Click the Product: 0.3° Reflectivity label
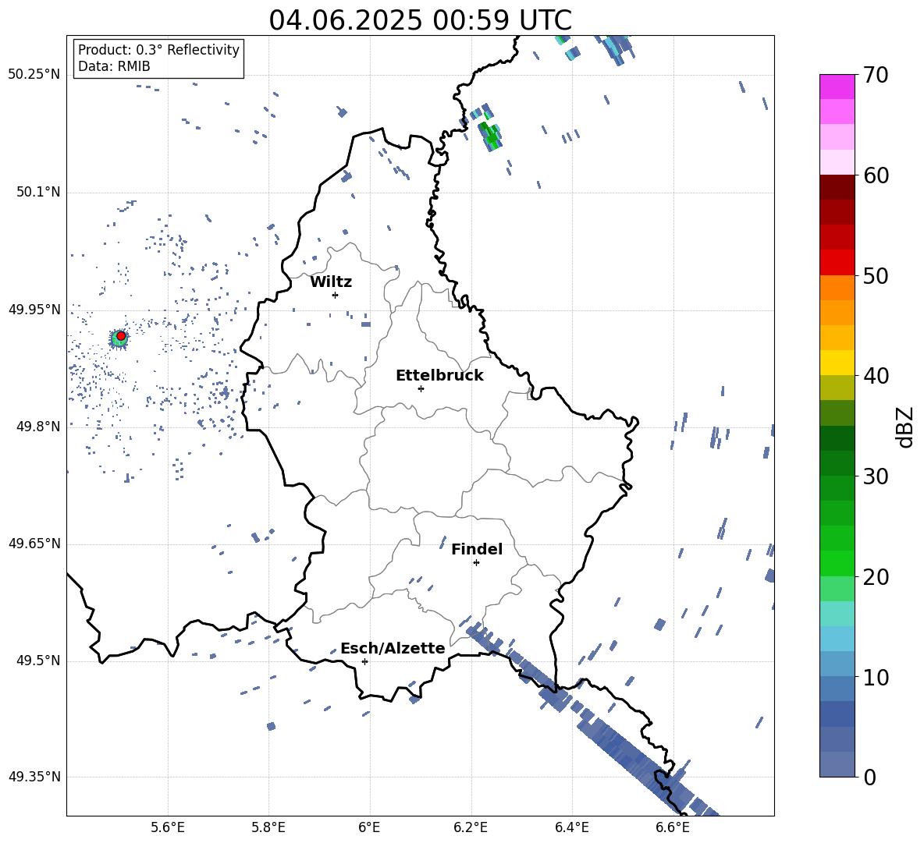The height and width of the screenshot is (843, 924). click(158, 50)
